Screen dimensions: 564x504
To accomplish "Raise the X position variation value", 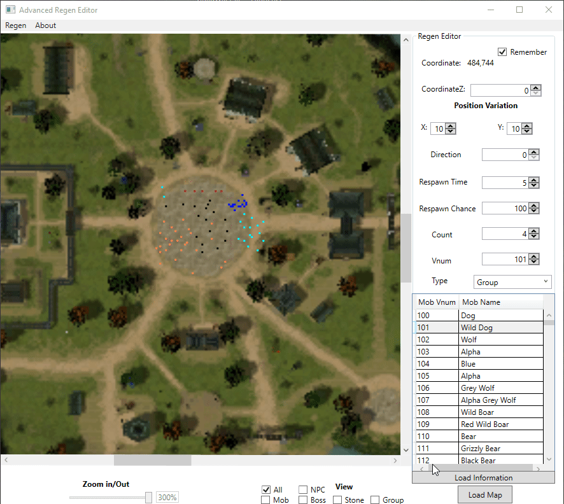I will tap(449, 125).
